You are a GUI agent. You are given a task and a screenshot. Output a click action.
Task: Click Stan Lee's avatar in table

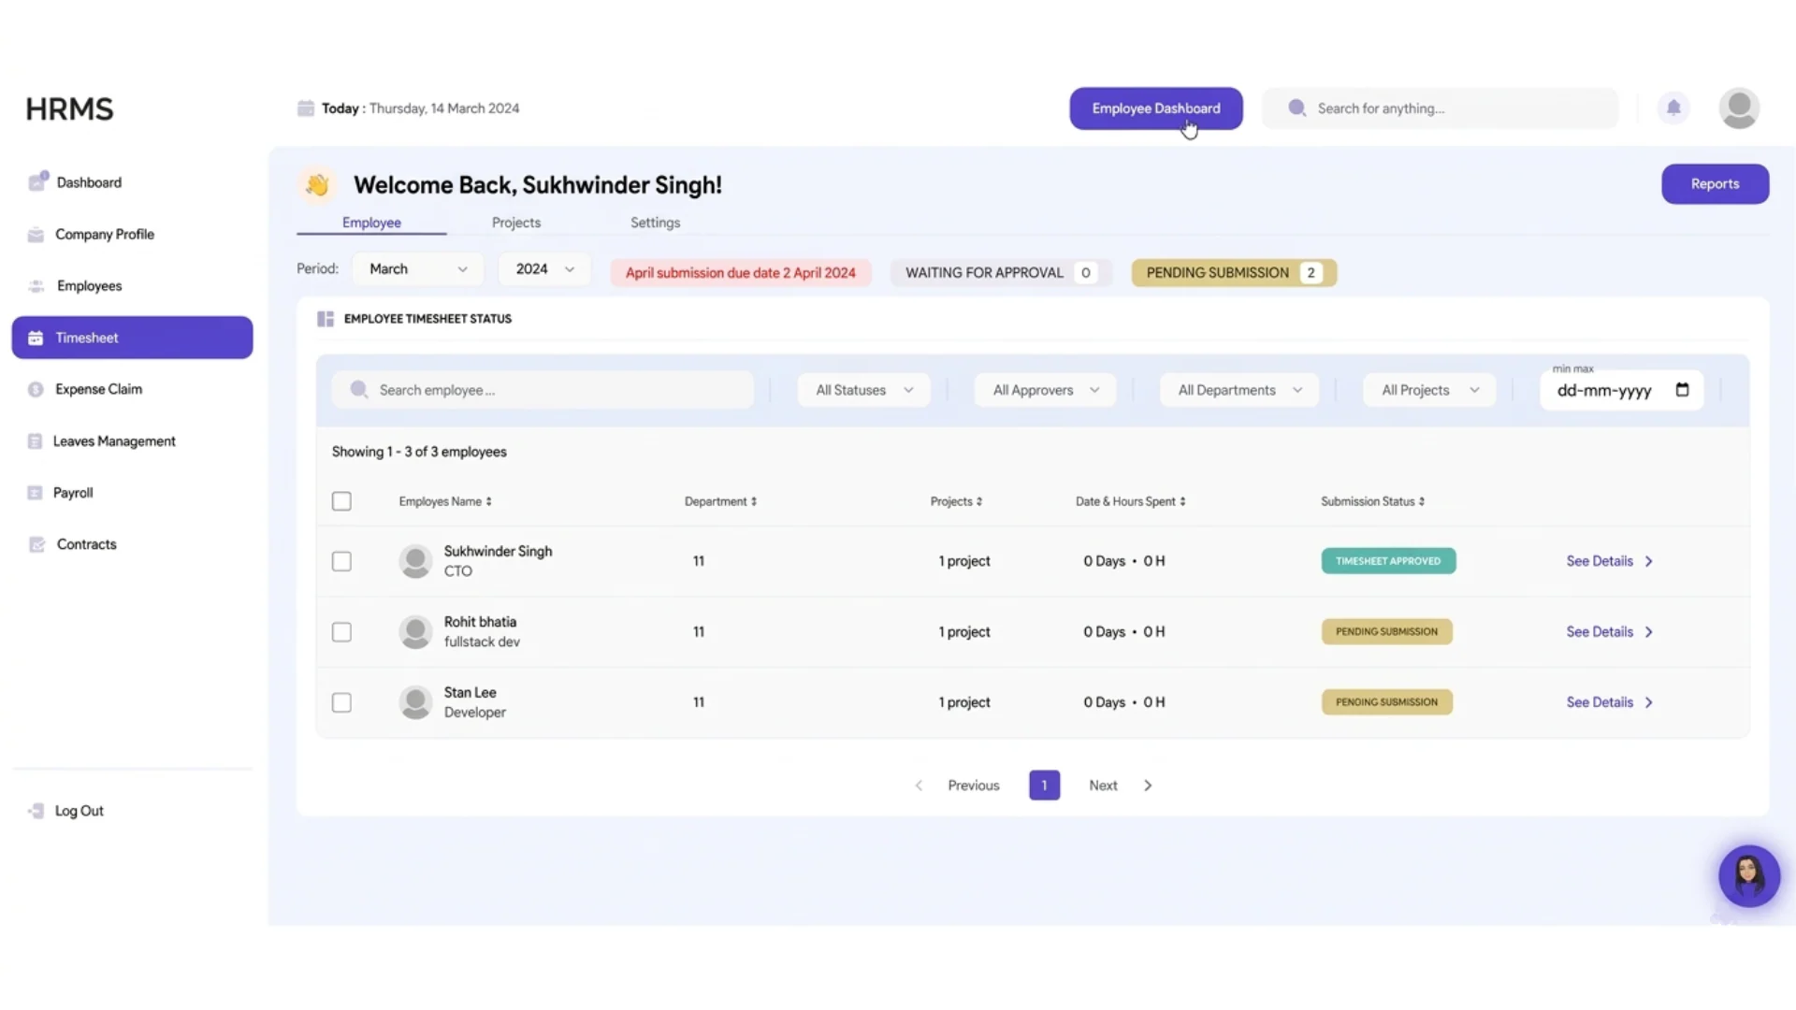[415, 702]
